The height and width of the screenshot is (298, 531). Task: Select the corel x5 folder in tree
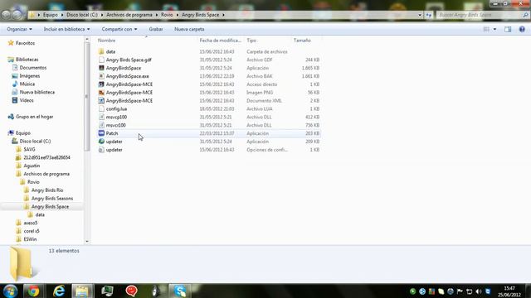click(x=32, y=231)
